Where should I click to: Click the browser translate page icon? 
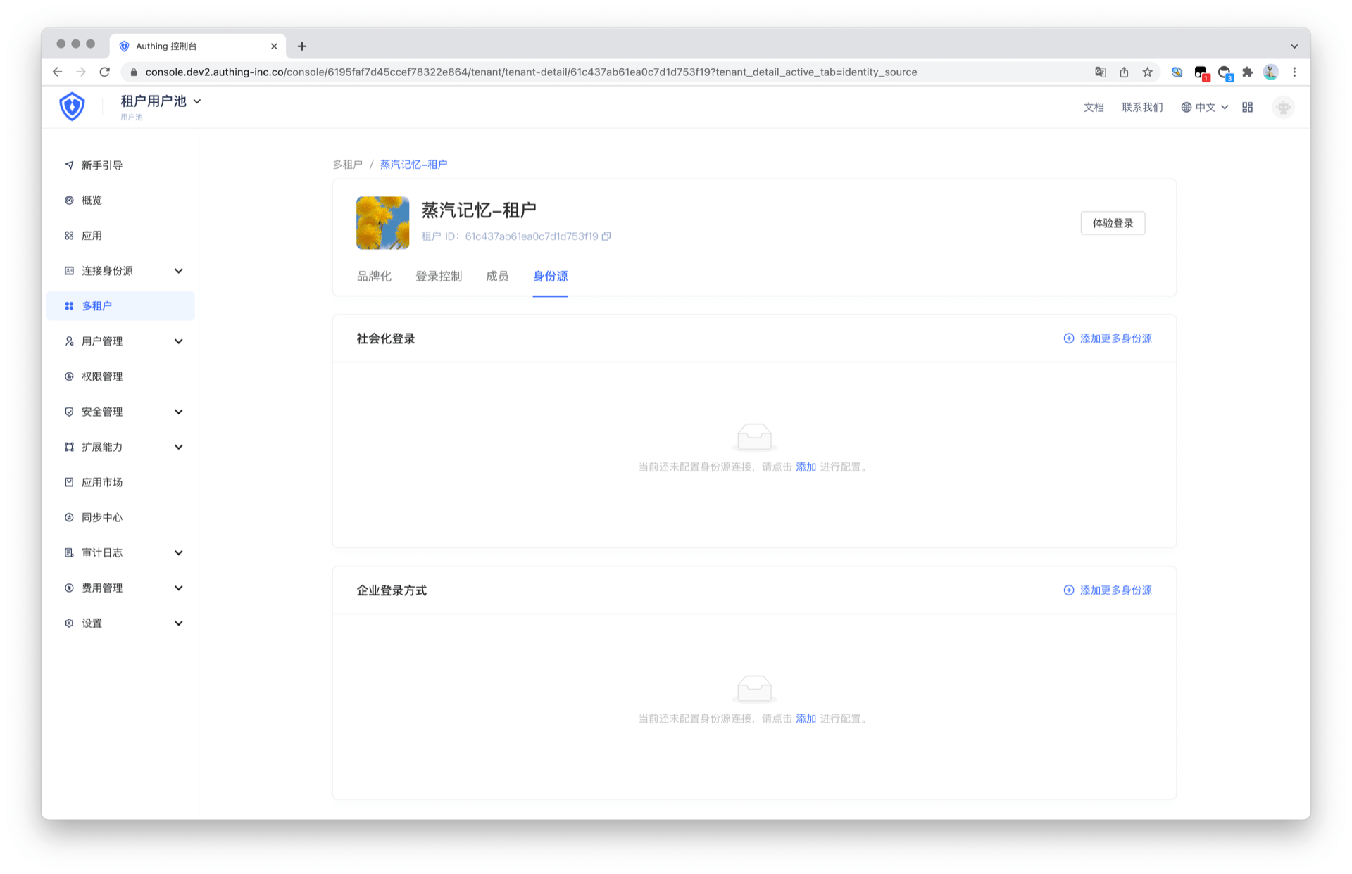1100,72
